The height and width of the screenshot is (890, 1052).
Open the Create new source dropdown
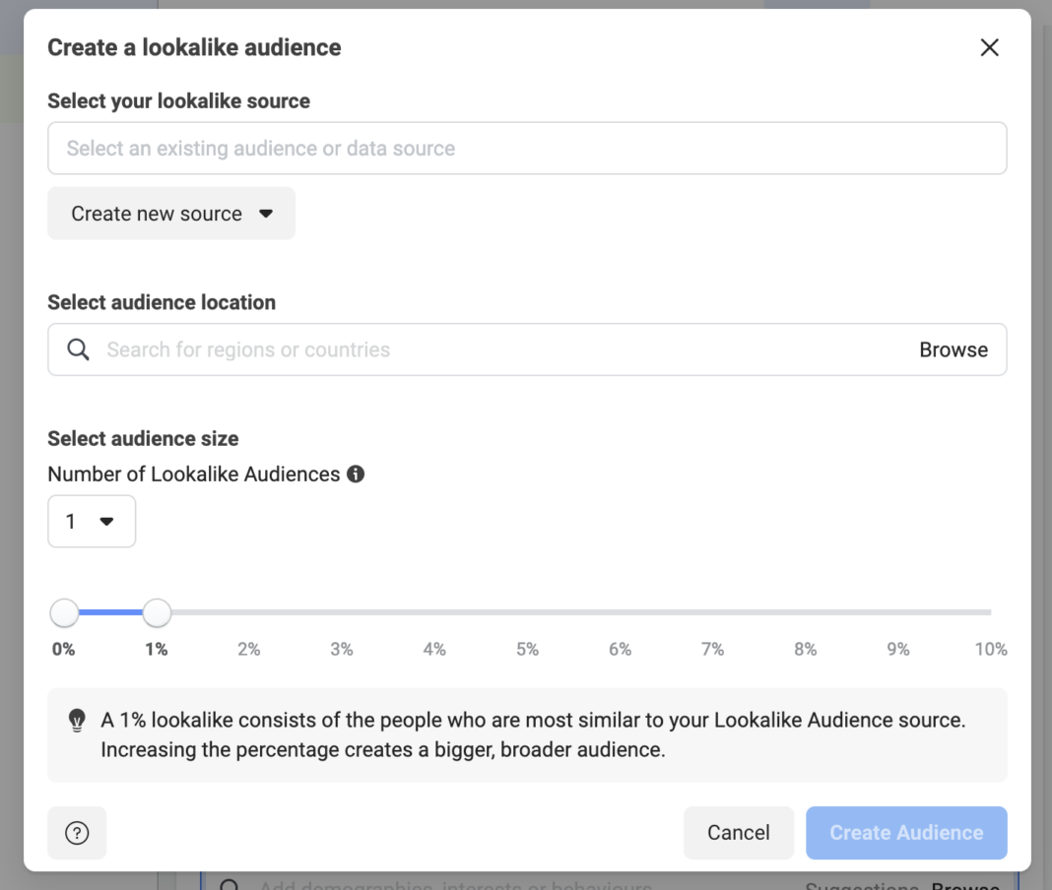pyautogui.click(x=171, y=213)
